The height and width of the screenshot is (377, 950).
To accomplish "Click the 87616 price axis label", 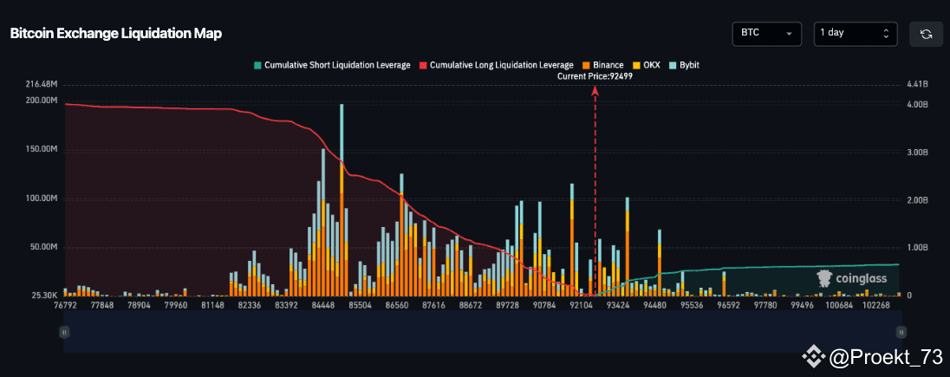I will click(x=433, y=306).
